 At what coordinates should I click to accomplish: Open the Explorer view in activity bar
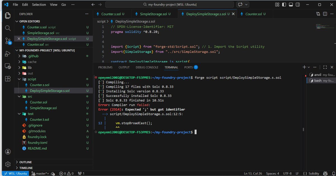(x=8, y=15)
